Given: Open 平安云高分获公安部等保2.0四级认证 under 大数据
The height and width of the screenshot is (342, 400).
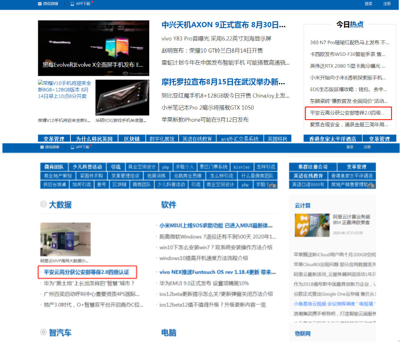Looking at the screenshot, I should [x=87, y=272].
